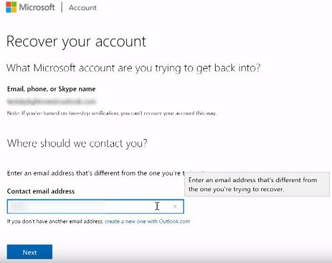Click the 'Where should we contact you?' heading
The image size is (332, 263).
click(x=77, y=143)
